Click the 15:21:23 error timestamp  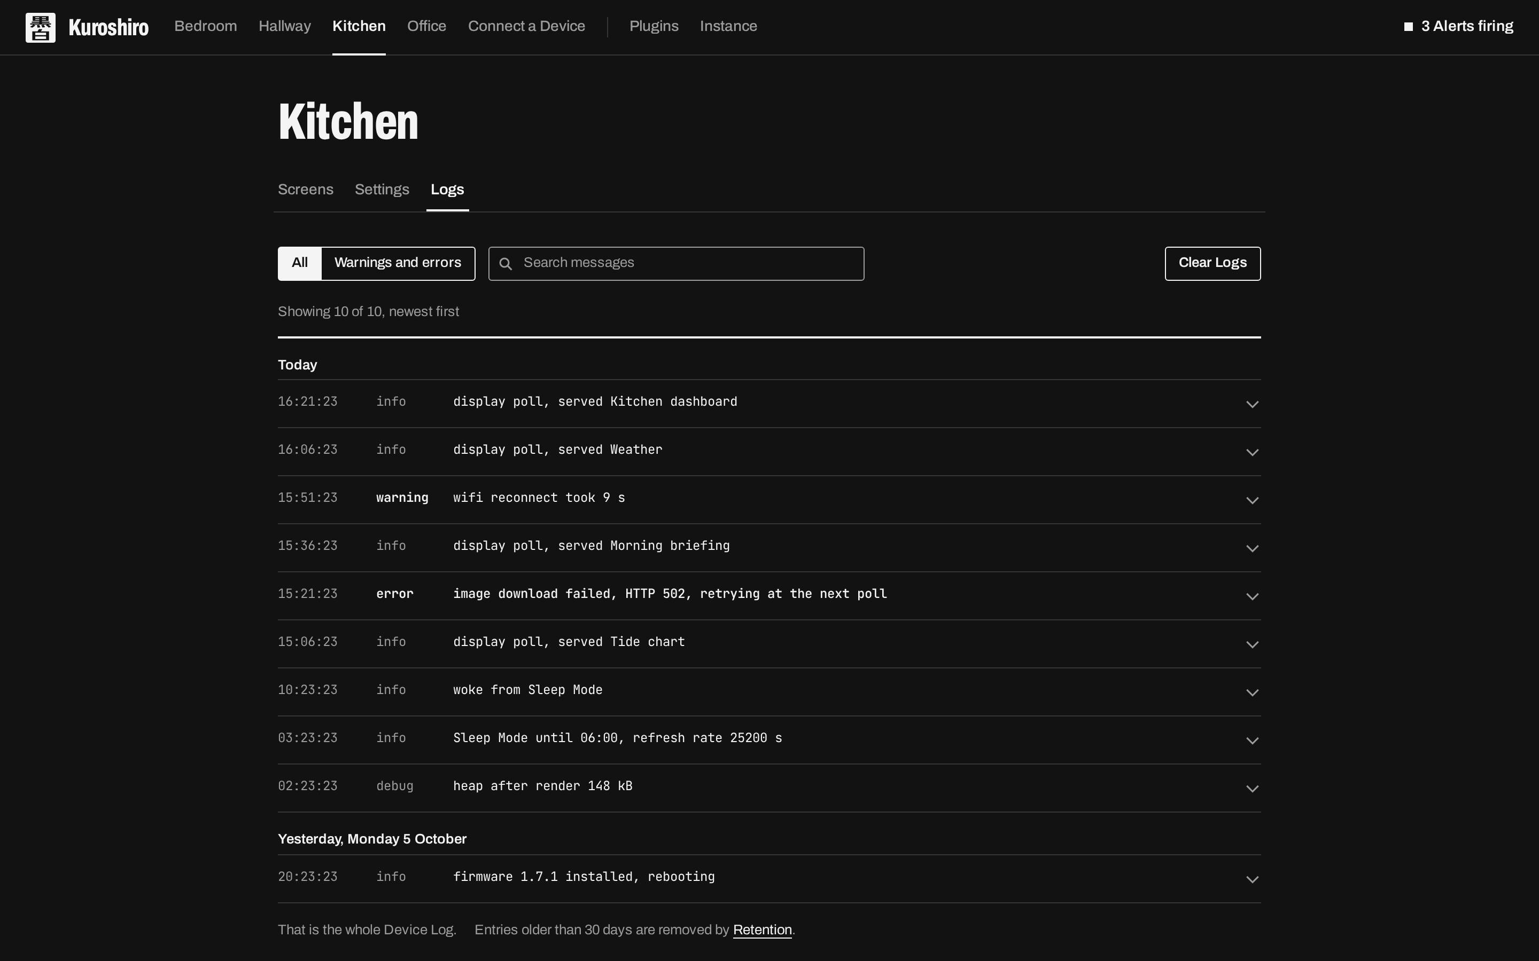point(307,594)
